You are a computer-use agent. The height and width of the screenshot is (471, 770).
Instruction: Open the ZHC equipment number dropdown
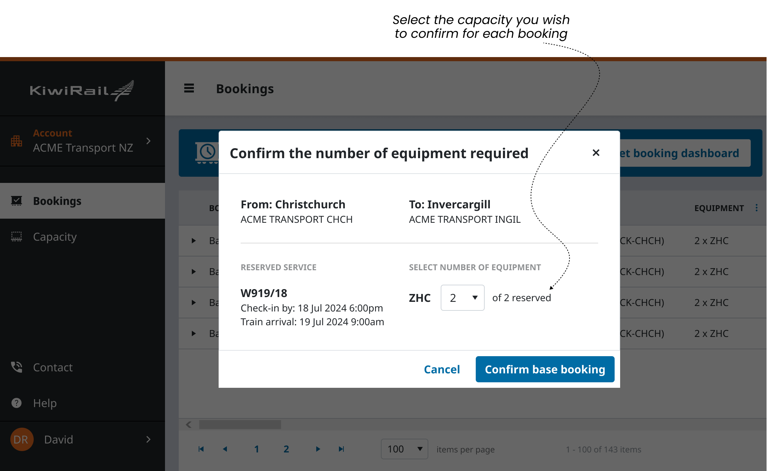[462, 298]
